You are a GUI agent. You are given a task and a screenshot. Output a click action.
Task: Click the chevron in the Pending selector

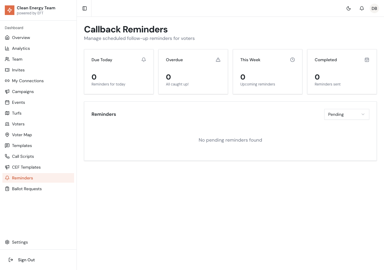363,114
